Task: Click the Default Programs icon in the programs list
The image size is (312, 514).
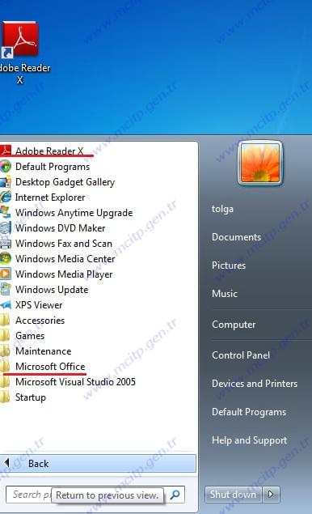Action: [x=5, y=166]
